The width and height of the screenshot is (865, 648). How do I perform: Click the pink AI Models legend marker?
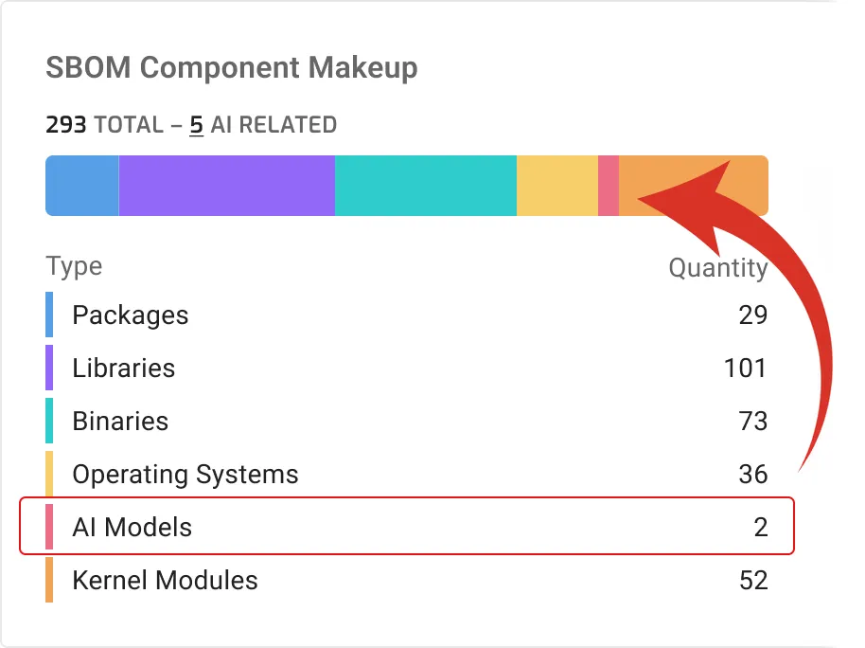click(x=49, y=528)
